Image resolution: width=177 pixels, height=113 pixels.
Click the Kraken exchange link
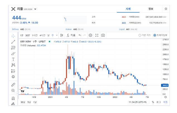[69, 29]
